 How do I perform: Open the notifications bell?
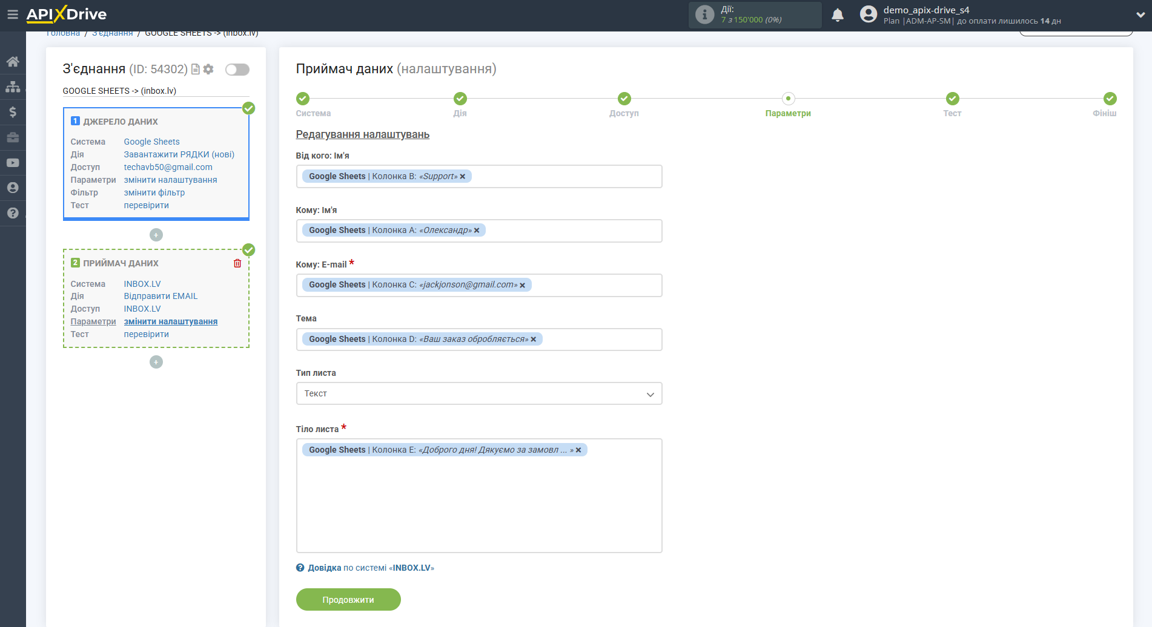click(838, 15)
